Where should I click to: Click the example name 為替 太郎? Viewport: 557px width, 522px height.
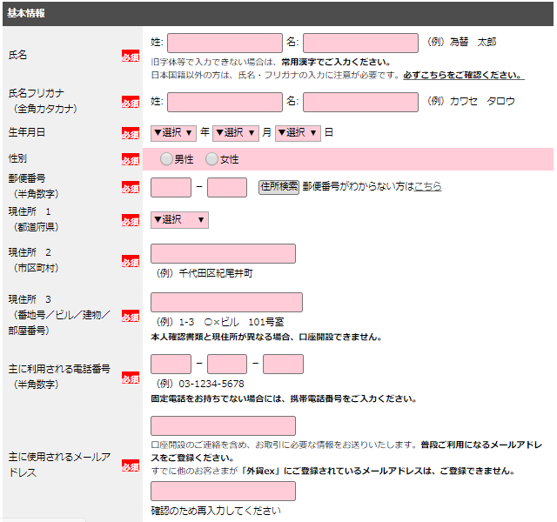click(473, 43)
